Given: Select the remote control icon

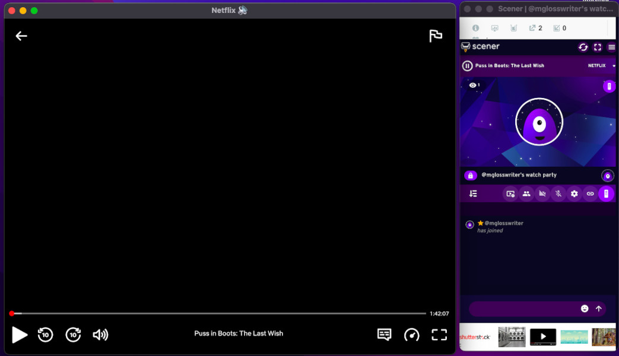Looking at the screenshot, I should [607, 193].
